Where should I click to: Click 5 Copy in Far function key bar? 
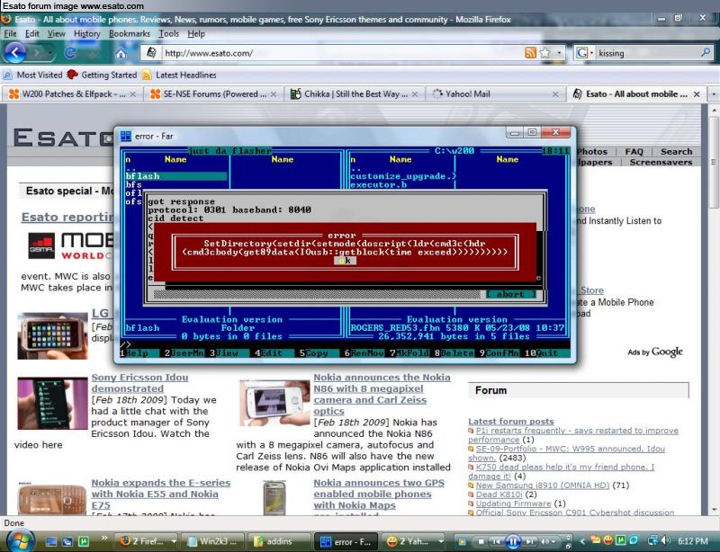[313, 353]
